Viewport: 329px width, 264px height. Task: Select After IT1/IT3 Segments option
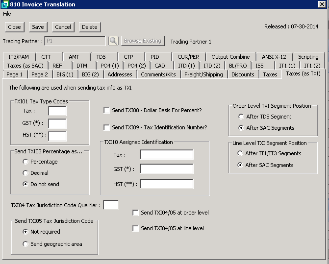[241, 153]
